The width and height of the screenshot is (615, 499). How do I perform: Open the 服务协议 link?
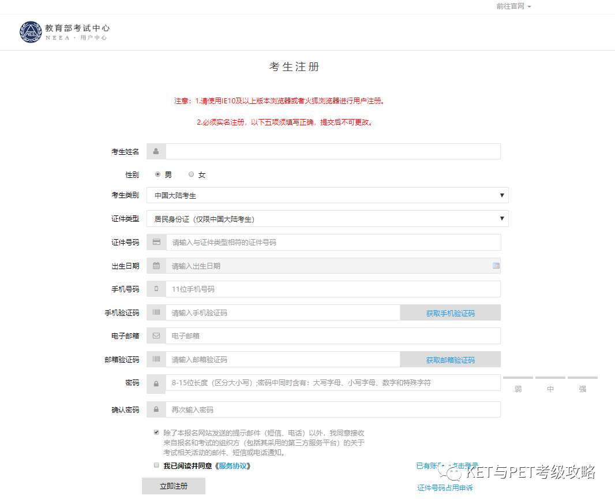(x=233, y=466)
